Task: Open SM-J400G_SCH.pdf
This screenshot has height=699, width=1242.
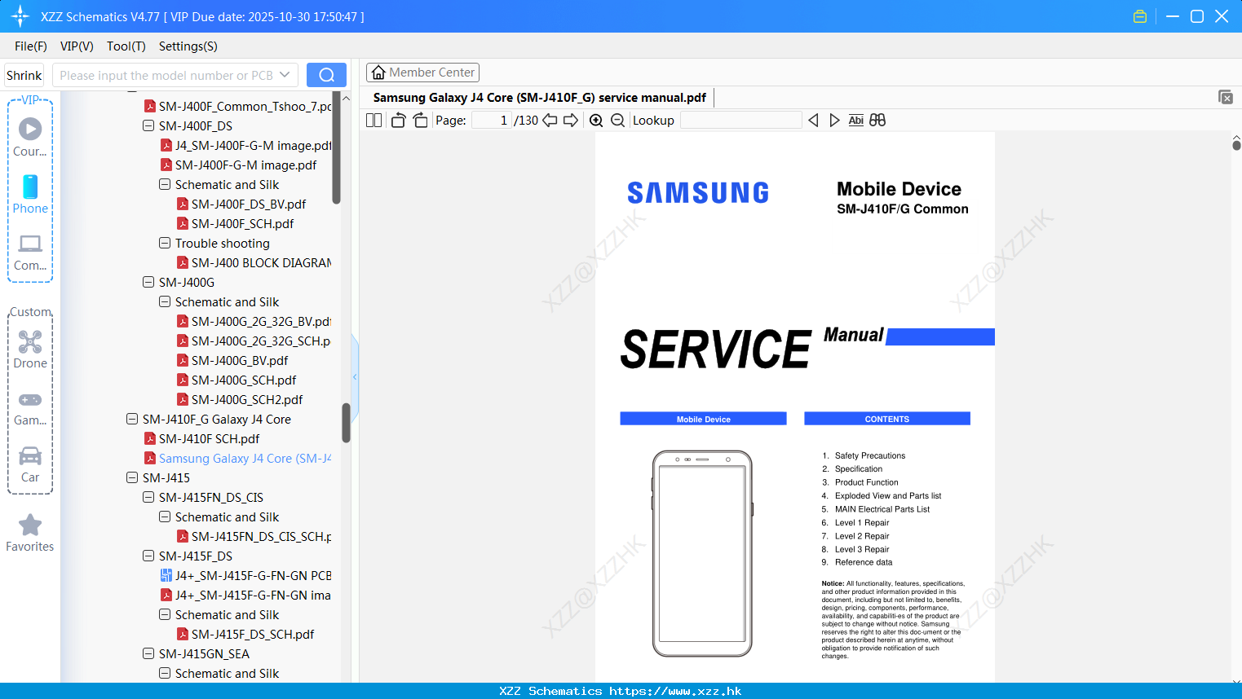Action: coord(244,380)
